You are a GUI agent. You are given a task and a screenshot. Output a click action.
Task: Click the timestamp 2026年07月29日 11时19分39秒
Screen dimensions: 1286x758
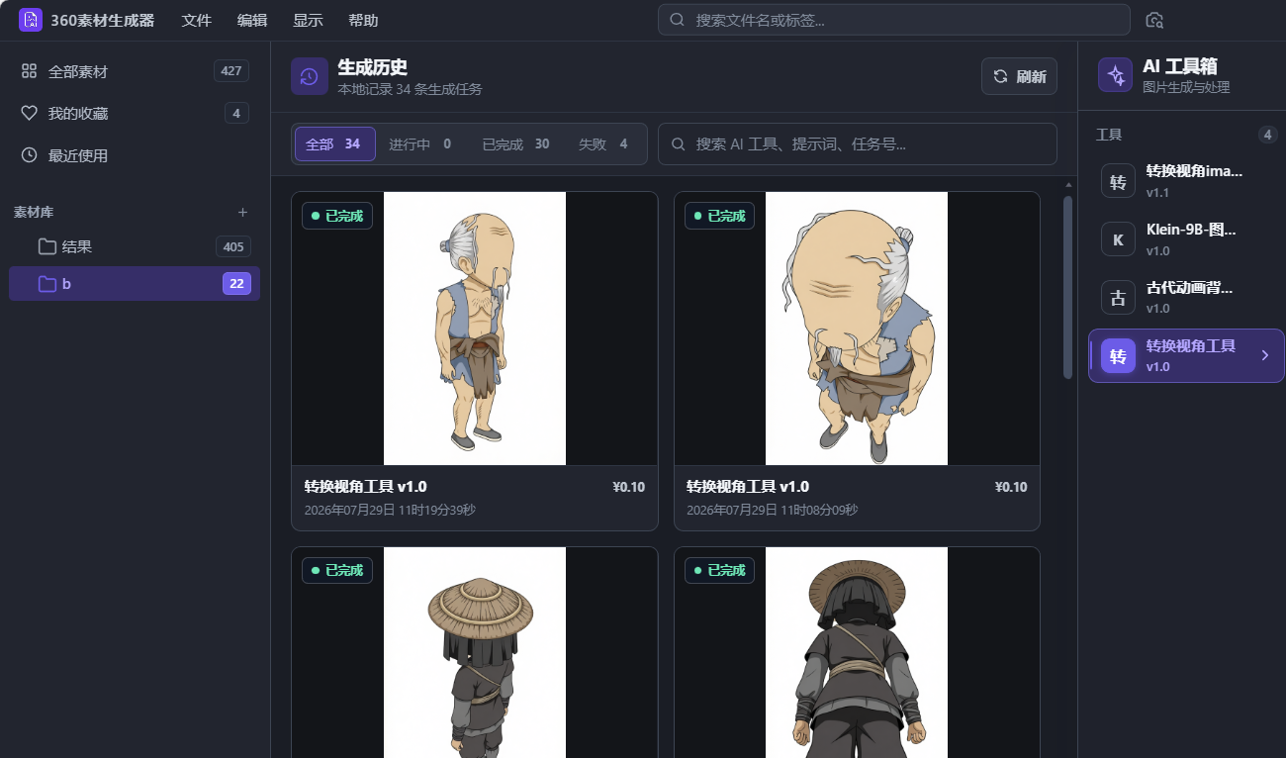pos(390,511)
